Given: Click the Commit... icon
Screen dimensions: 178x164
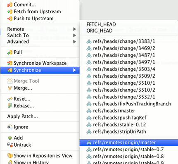Looking at the screenshot, I should [10, 5].
